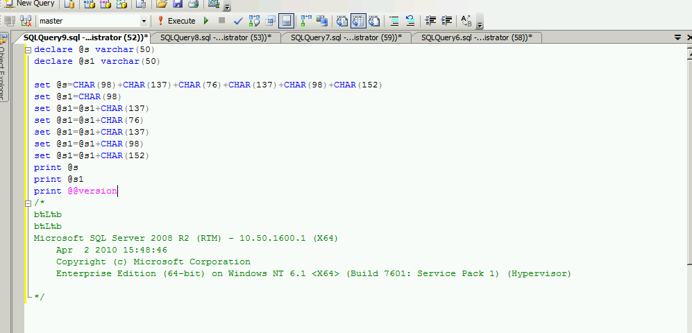This screenshot has height=333, width=692.
Task: Click the Connect icon on SQL toolbar
Action: pos(10,20)
